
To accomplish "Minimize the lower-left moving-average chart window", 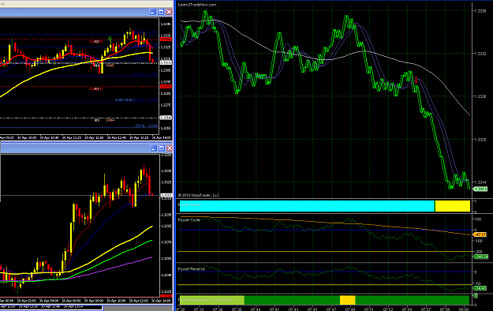I will [x=153, y=148].
